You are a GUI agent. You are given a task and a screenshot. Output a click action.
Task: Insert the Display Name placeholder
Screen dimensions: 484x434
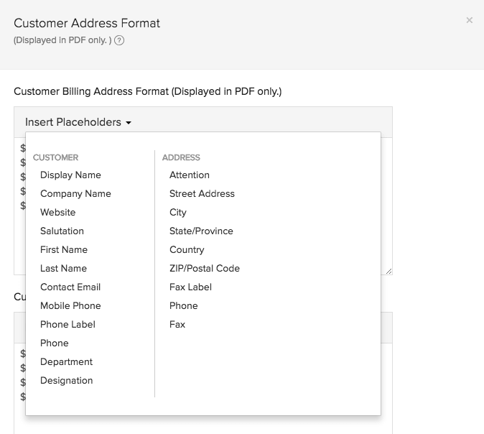tap(70, 175)
